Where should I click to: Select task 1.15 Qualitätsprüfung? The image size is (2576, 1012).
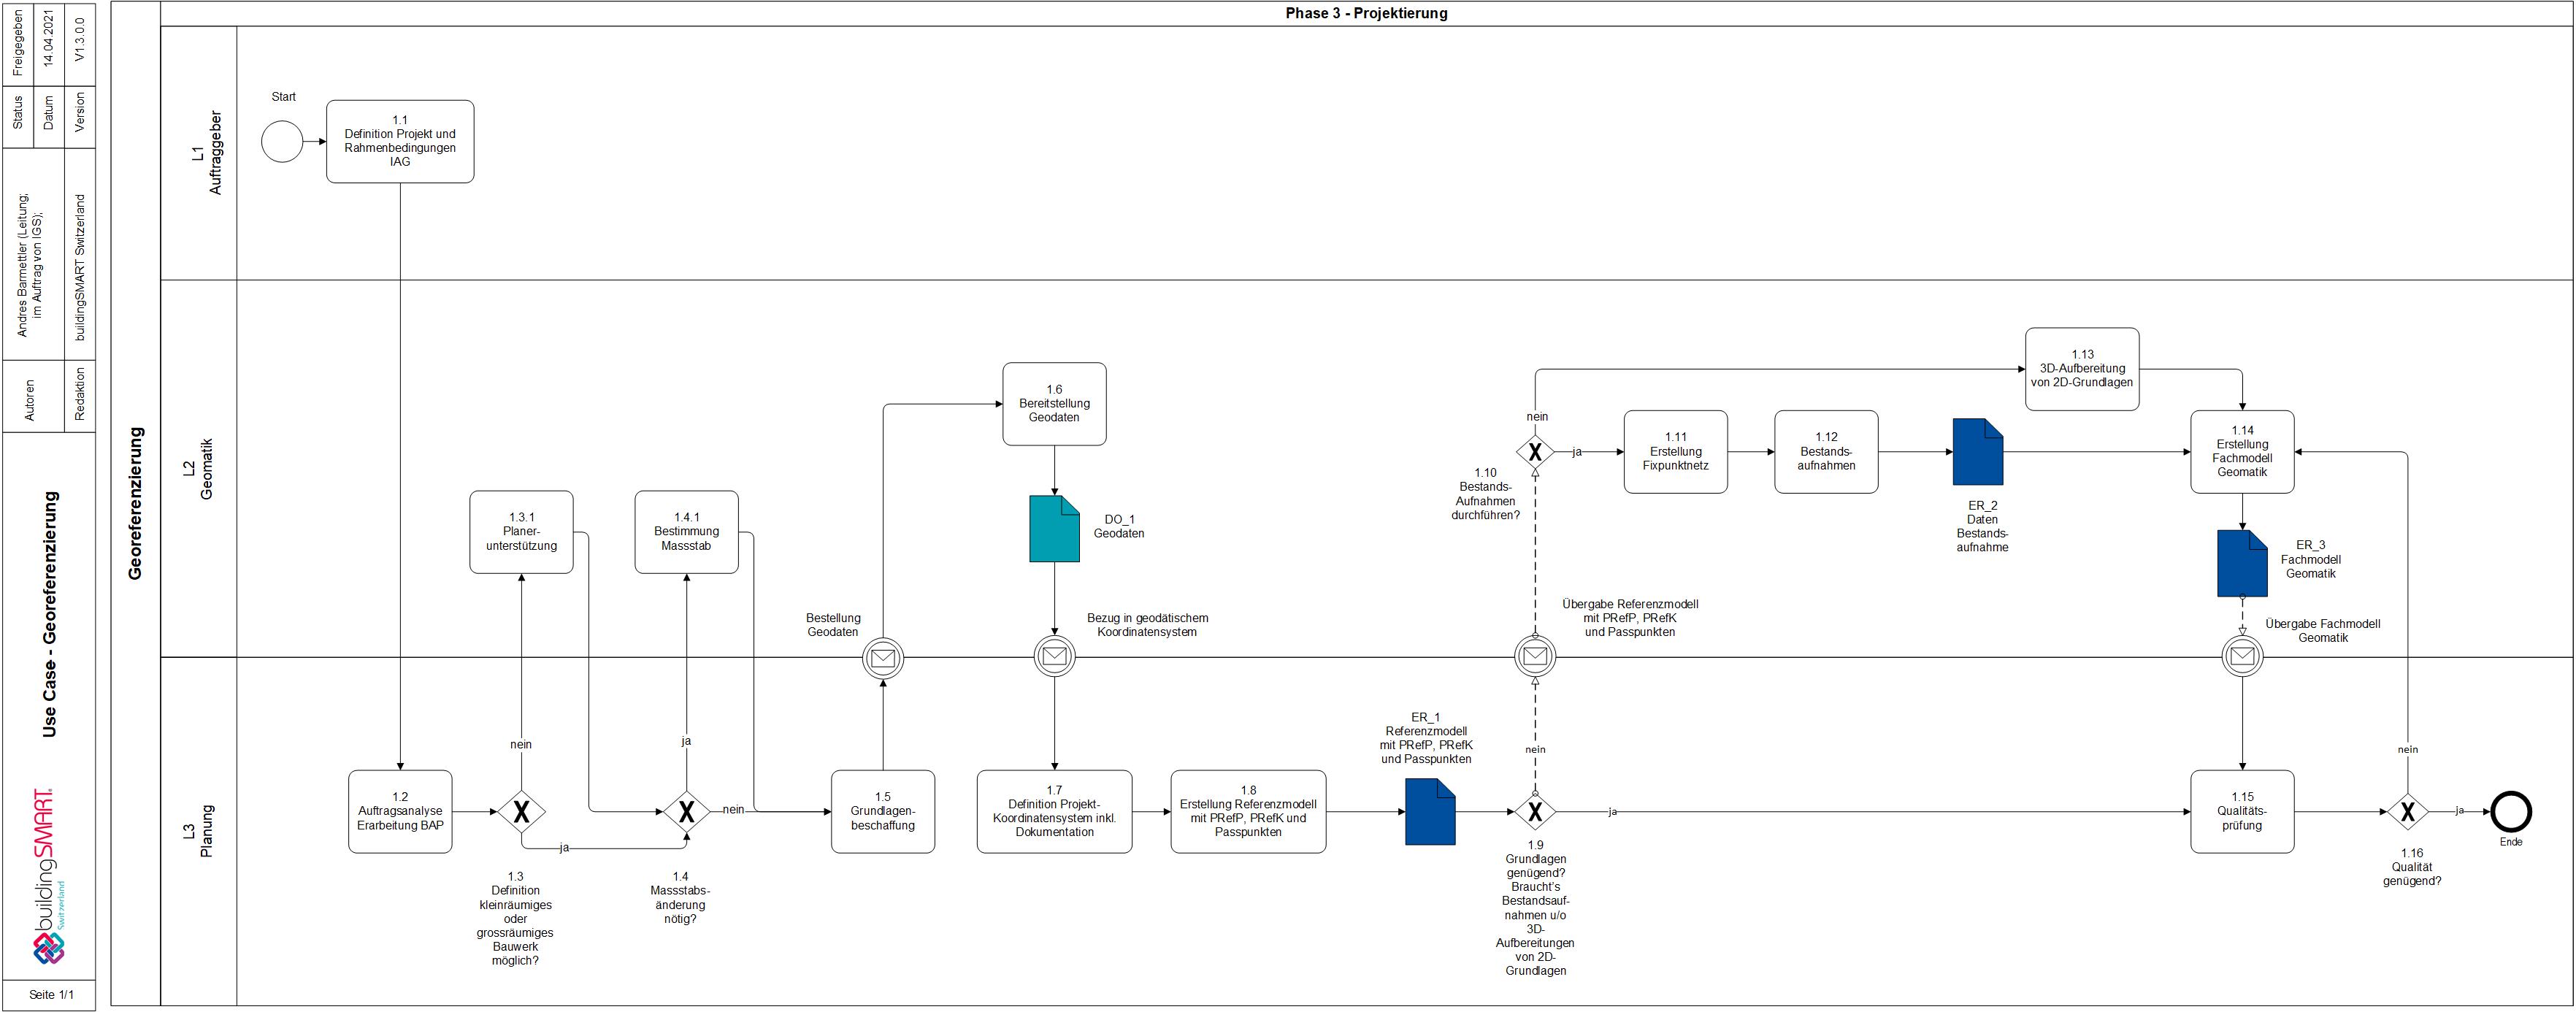(x=2242, y=811)
